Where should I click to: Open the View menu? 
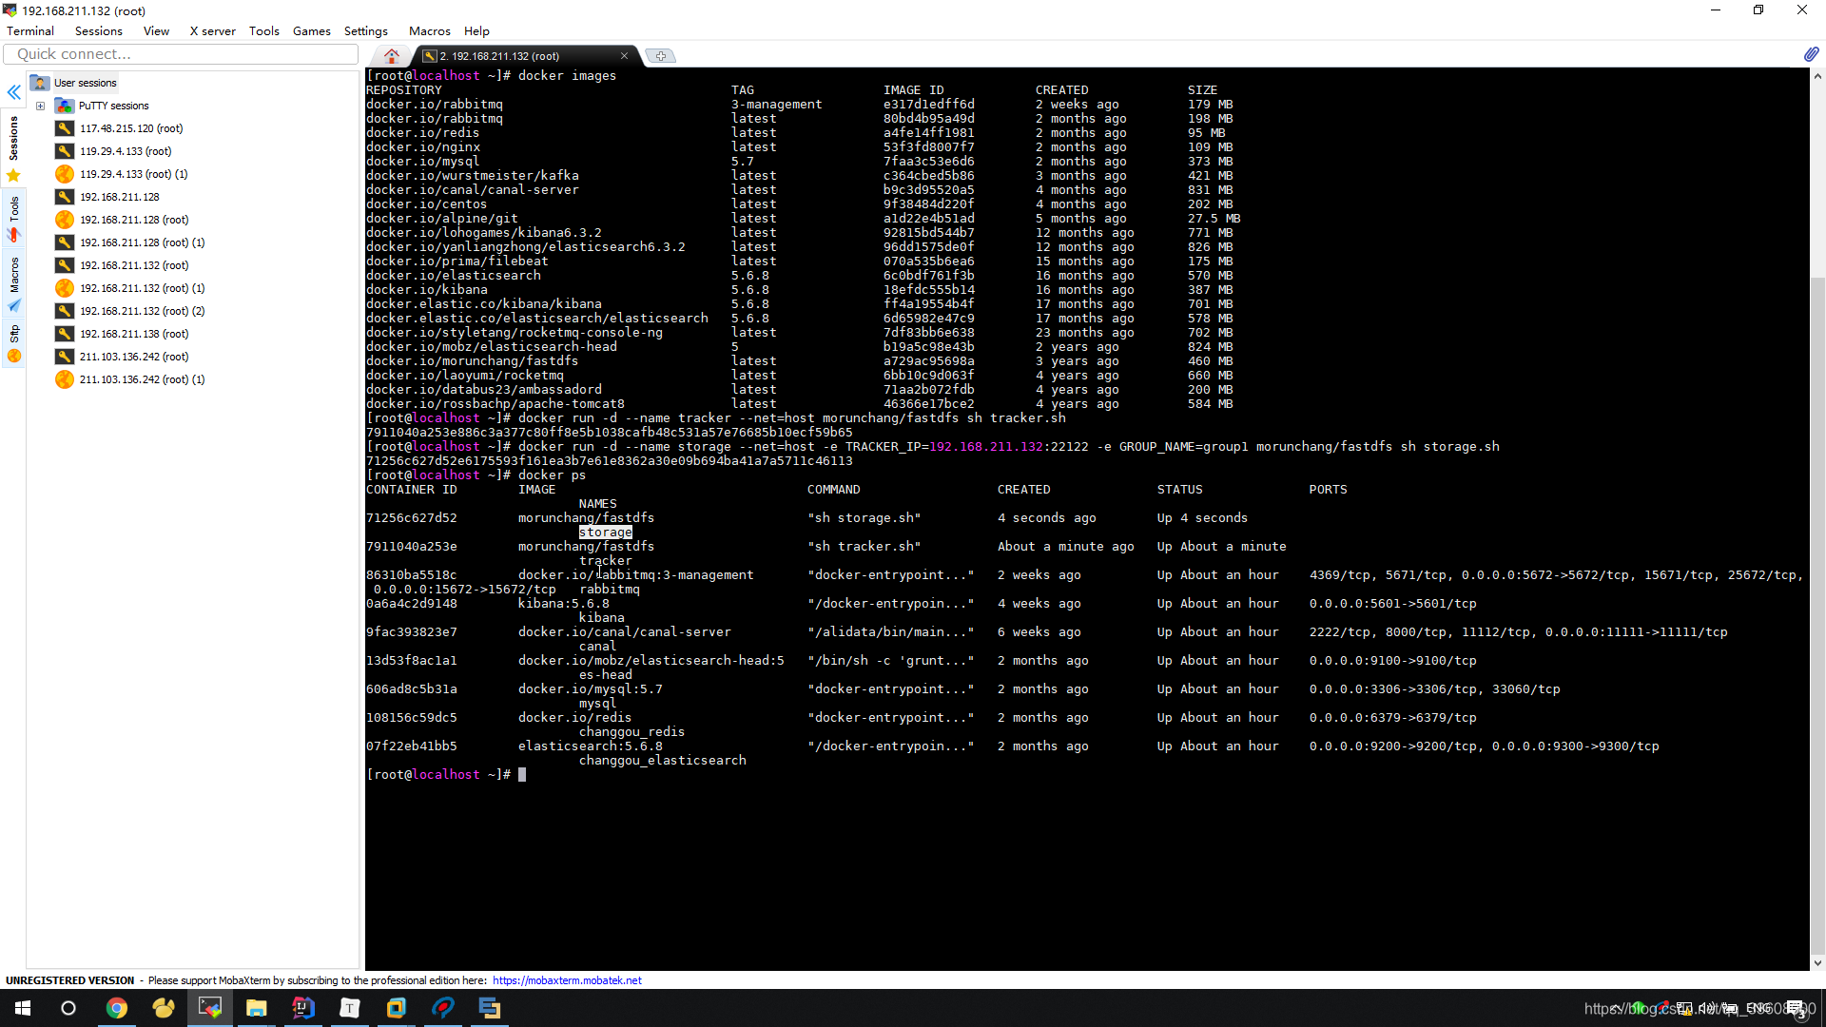click(x=156, y=30)
